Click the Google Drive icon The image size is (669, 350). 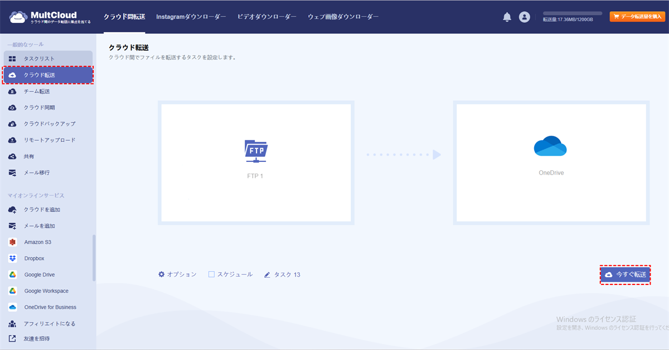point(12,274)
